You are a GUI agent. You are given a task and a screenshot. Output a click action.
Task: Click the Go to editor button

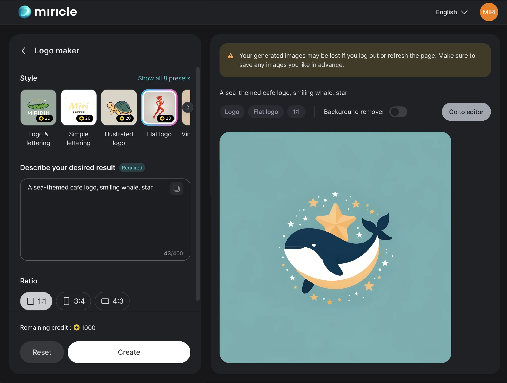(466, 112)
